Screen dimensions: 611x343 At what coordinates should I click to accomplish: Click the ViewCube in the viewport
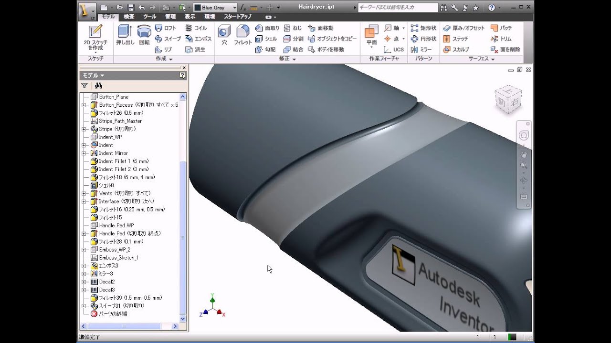click(x=508, y=99)
